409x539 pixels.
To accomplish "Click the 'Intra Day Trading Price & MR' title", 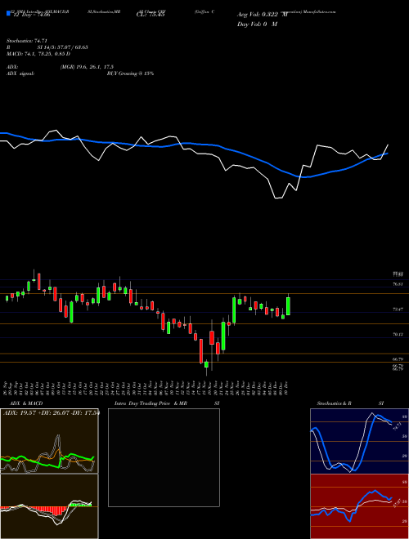I will (151, 403).
